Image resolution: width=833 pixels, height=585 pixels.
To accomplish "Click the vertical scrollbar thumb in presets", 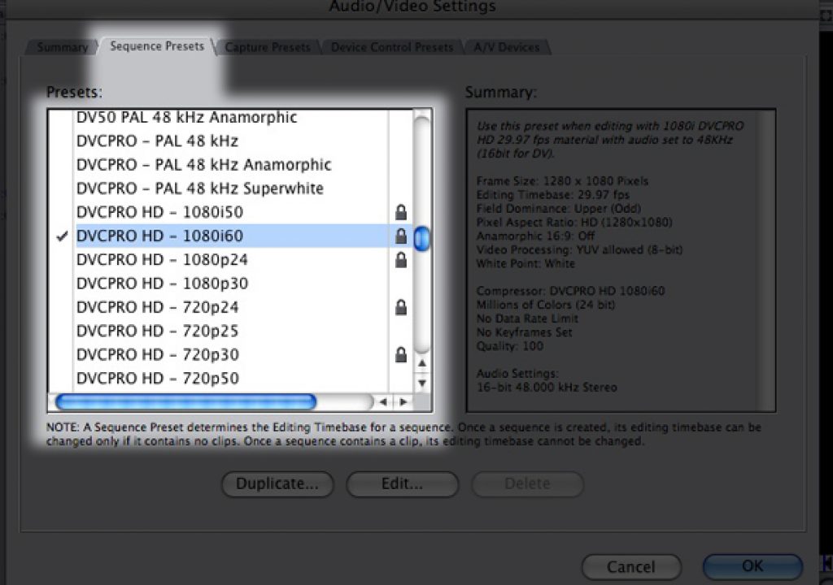I will [x=422, y=238].
